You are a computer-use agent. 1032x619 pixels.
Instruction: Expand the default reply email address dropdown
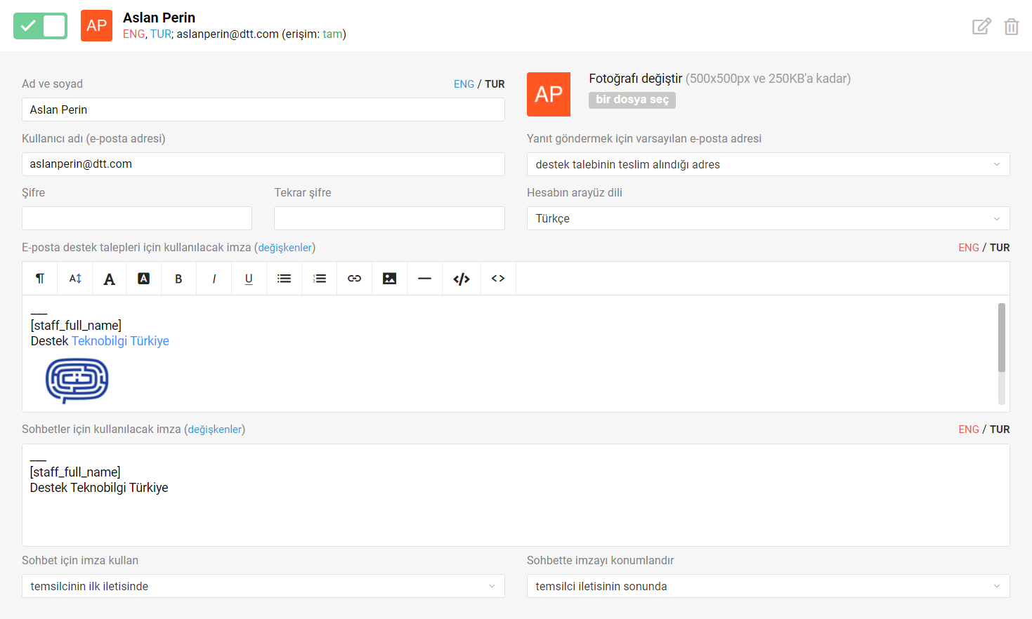[x=768, y=164]
